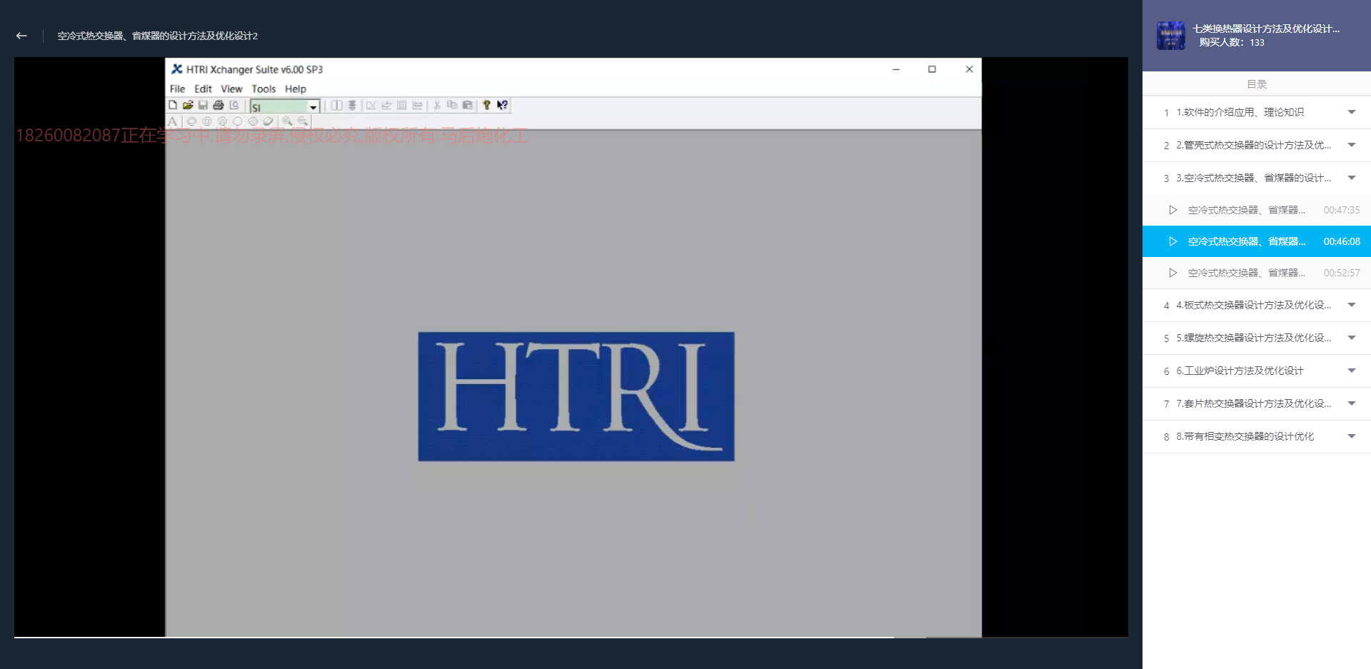The height and width of the screenshot is (669, 1371).
Task: Go back using the left arrow
Action: [x=21, y=36]
